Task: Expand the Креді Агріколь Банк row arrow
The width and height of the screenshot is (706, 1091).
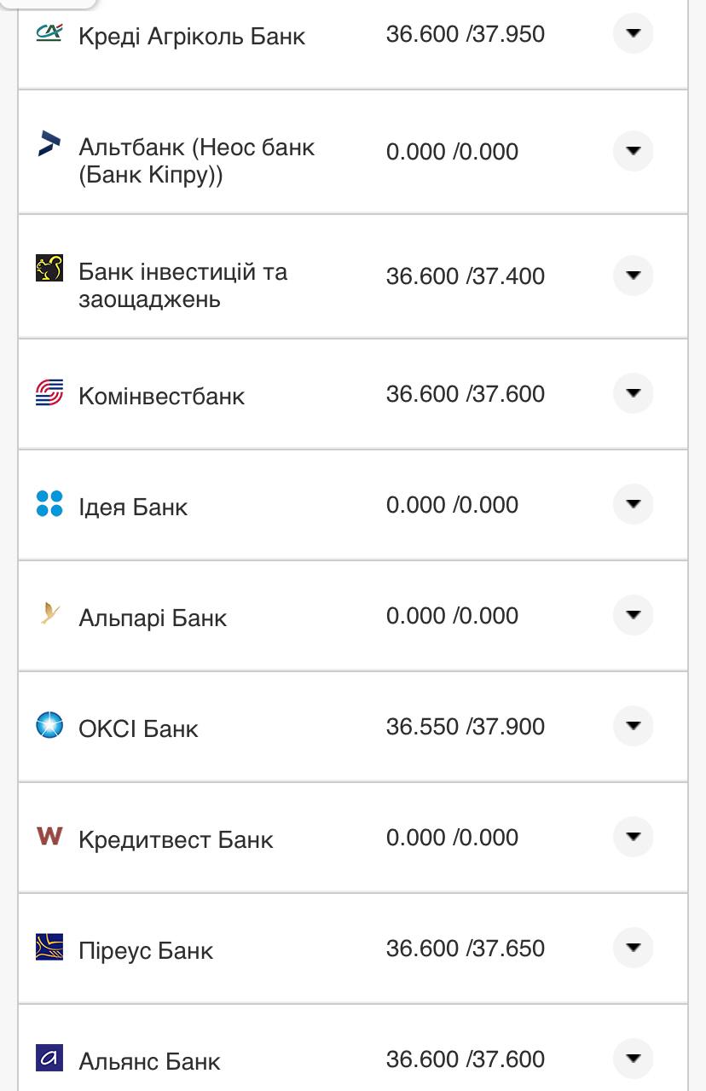Action: 633,33
